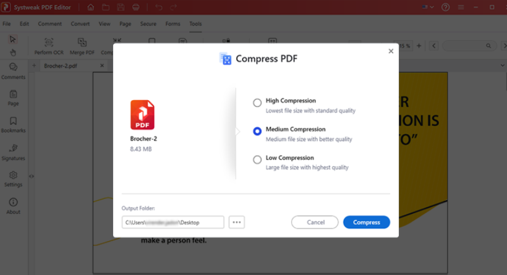Image resolution: width=507 pixels, height=275 pixels.
Task: Select Medium Compression radio option
Action: pyautogui.click(x=257, y=131)
